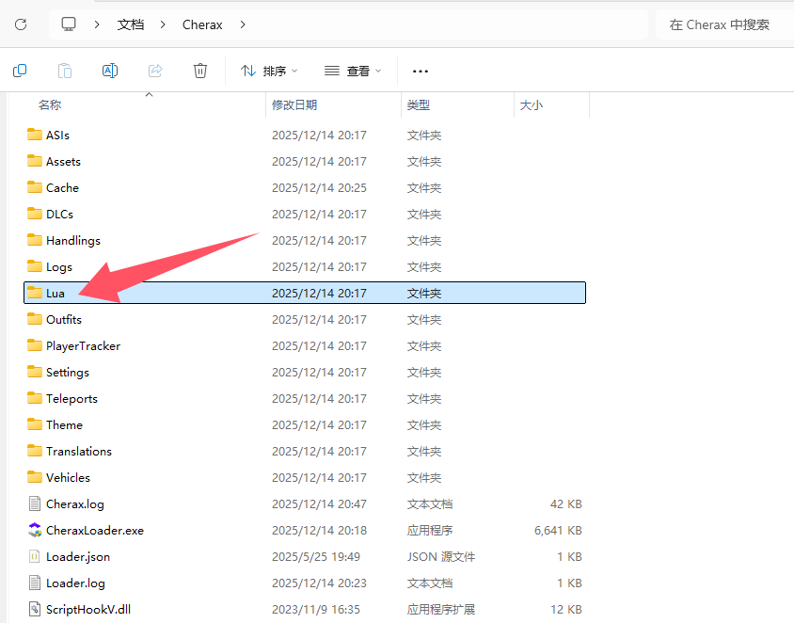794x623 pixels.
Task: Click the Cherax breadcrumb link
Action: coord(202,24)
